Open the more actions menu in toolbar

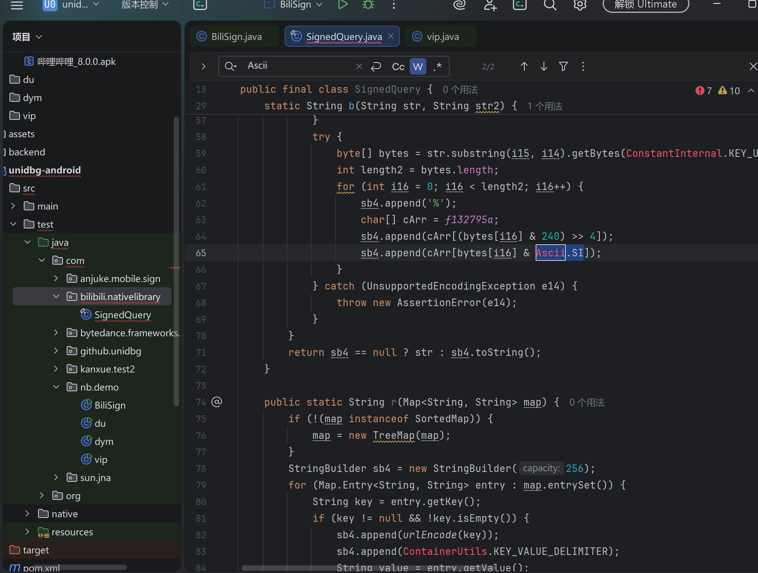[394, 5]
